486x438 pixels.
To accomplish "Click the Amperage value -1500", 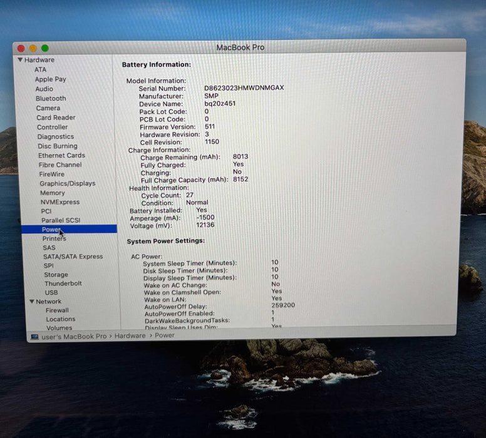I will (205, 217).
